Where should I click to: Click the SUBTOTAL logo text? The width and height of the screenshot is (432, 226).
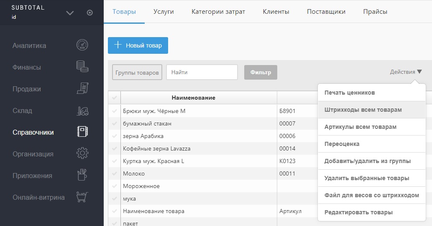pyautogui.click(x=28, y=8)
